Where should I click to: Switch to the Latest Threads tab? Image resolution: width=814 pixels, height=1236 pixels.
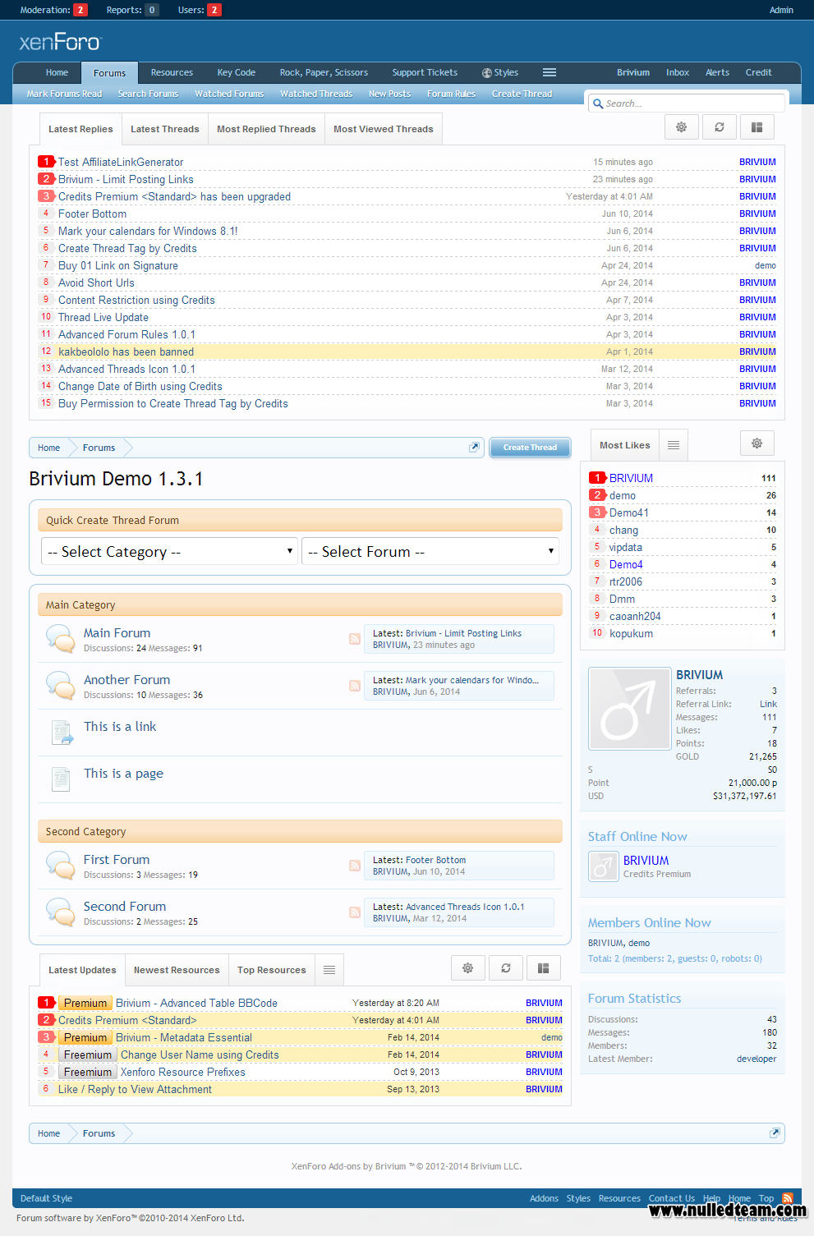165,129
